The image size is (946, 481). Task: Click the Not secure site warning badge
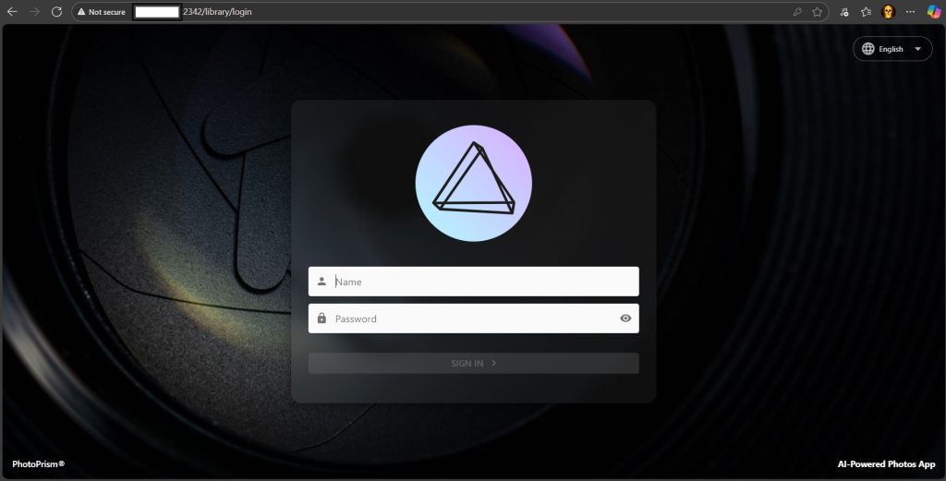tap(102, 12)
